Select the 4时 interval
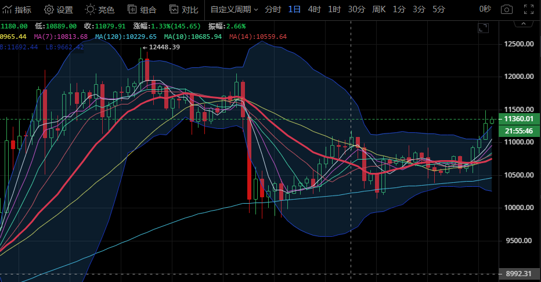541x282 pixels. click(314, 9)
